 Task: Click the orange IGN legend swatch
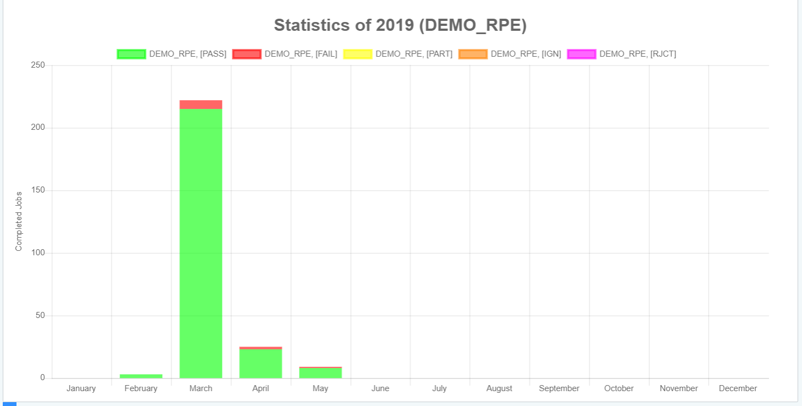473,54
